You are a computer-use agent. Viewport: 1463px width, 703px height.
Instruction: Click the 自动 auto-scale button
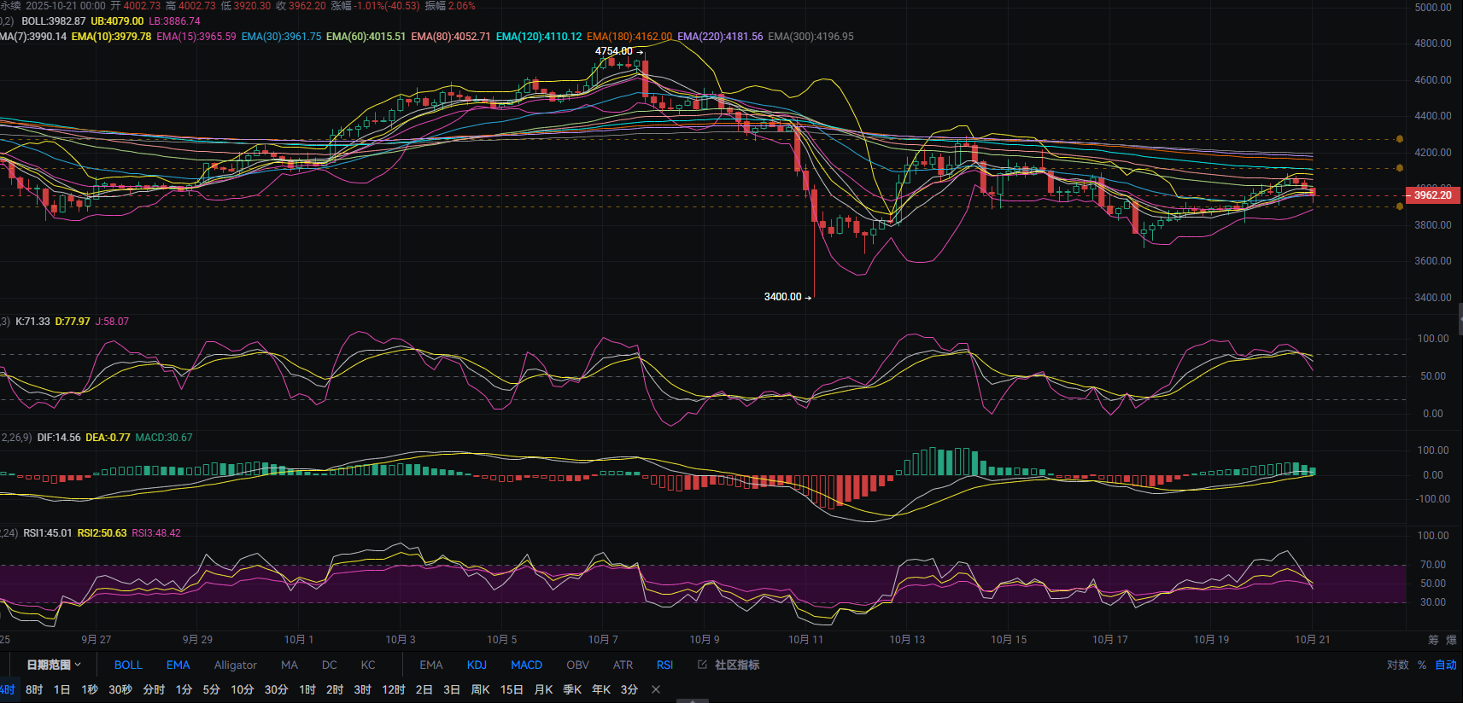click(x=1446, y=665)
